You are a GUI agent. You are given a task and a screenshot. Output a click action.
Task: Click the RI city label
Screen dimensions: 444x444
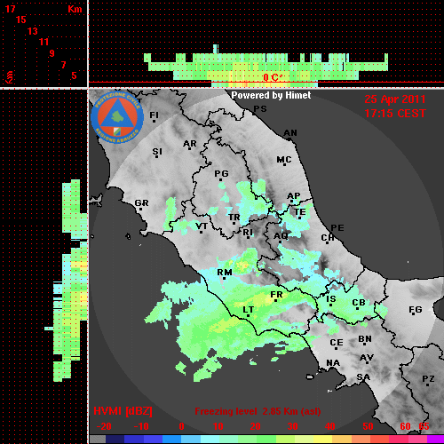248,233
